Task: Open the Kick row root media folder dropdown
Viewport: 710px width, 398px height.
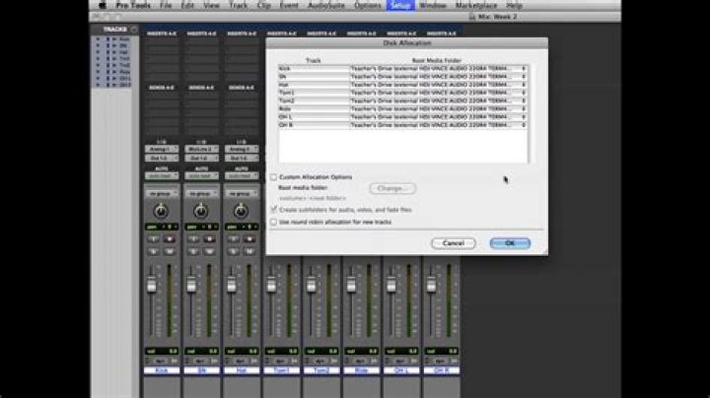Action: pos(523,69)
